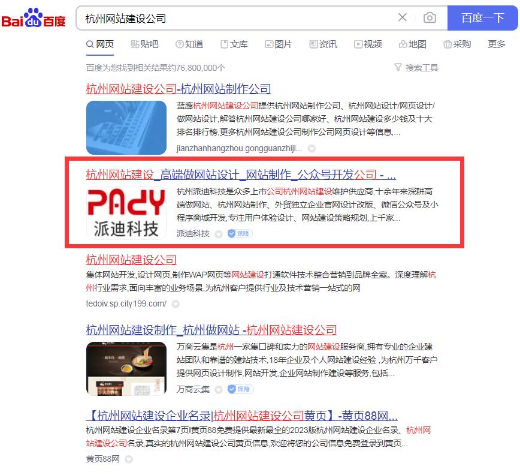Viewport: 520px width, 475px height.
Task: Open 黄页88网 企业名录 result link
Action: (x=242, y=415)
